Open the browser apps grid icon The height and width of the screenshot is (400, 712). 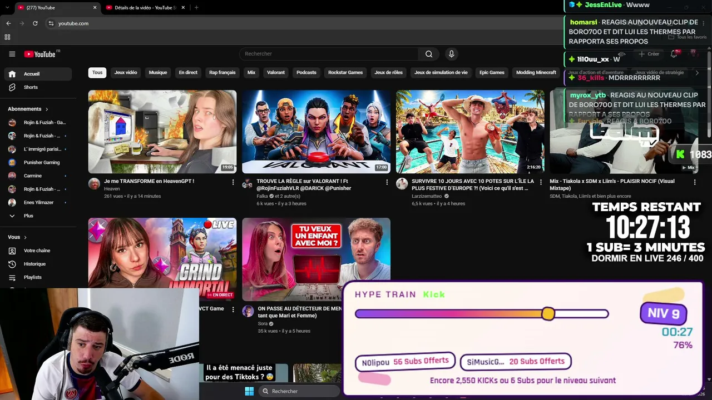[7, 37]
